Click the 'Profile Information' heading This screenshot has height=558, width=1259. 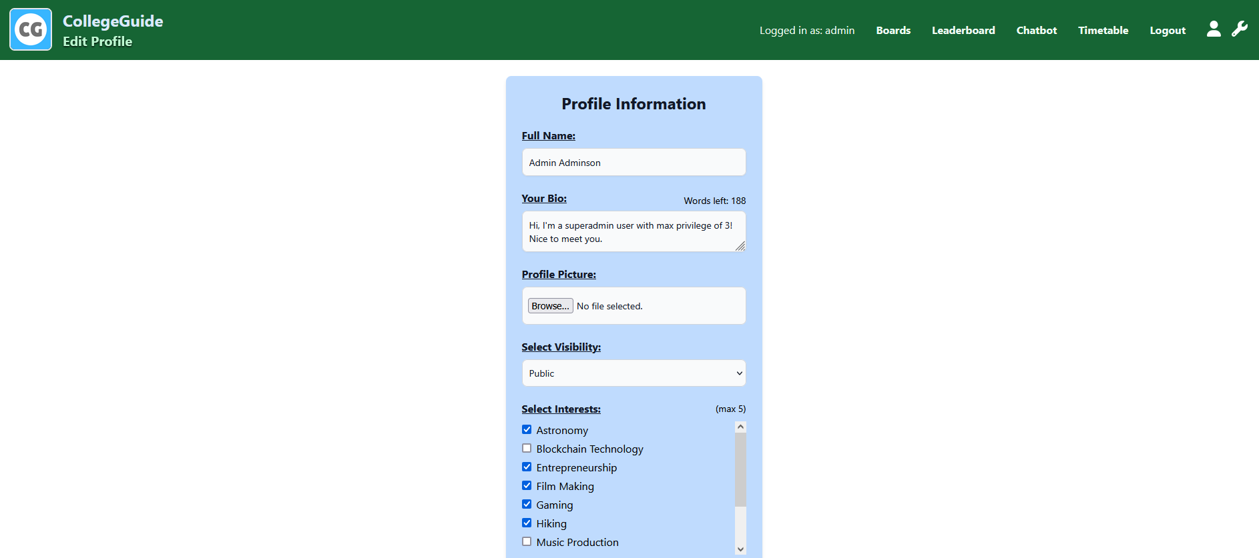(634, 104)
